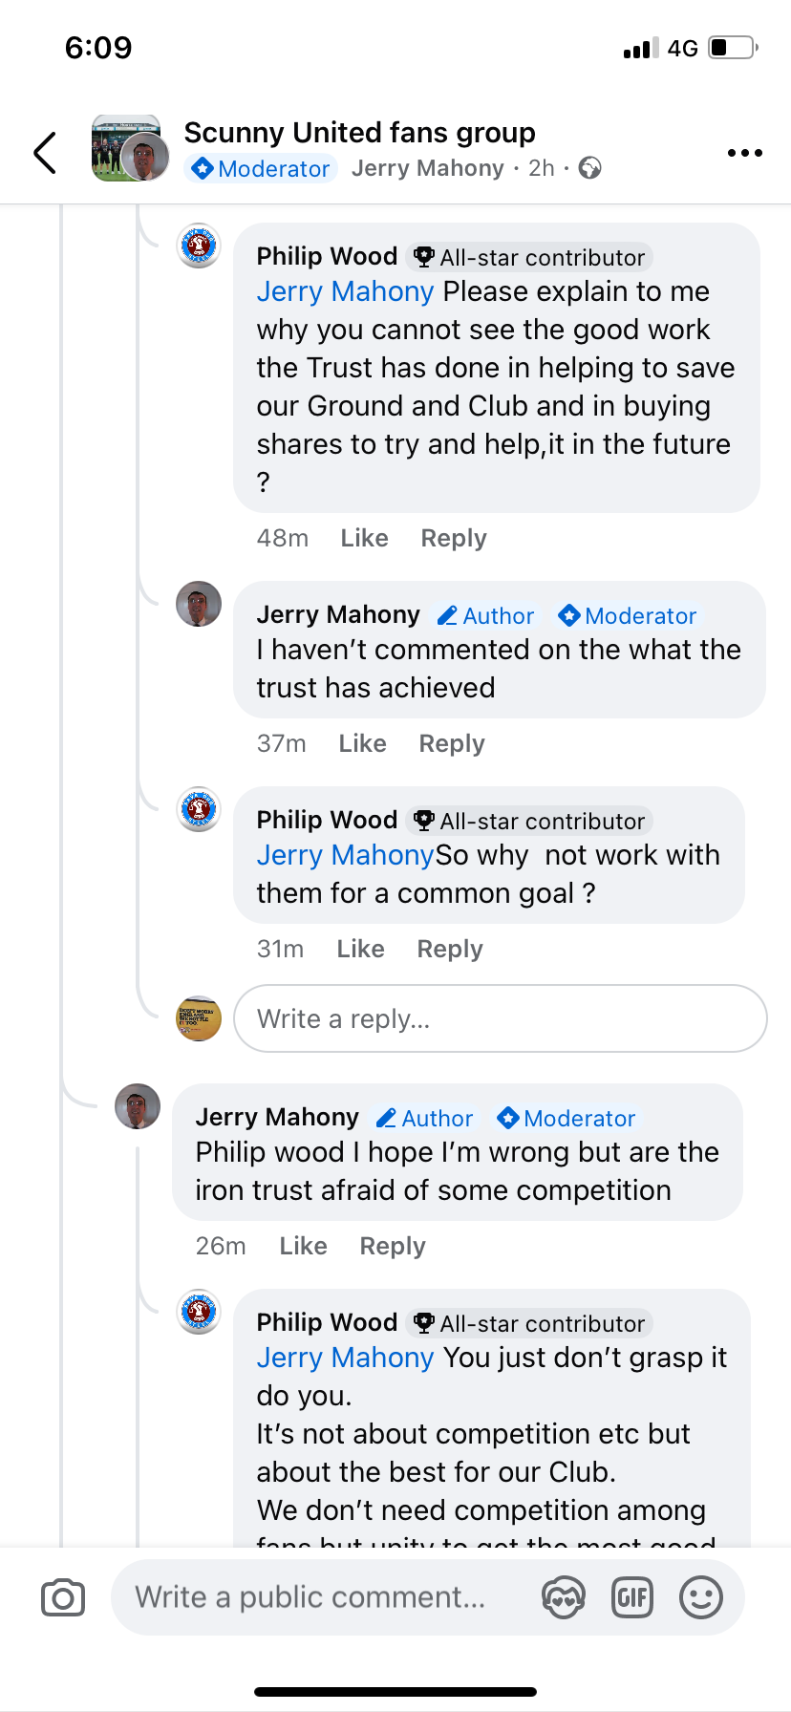Tap the Write a reply field
This screenshot has width=791, height=1712.
tap(500, 1018)
